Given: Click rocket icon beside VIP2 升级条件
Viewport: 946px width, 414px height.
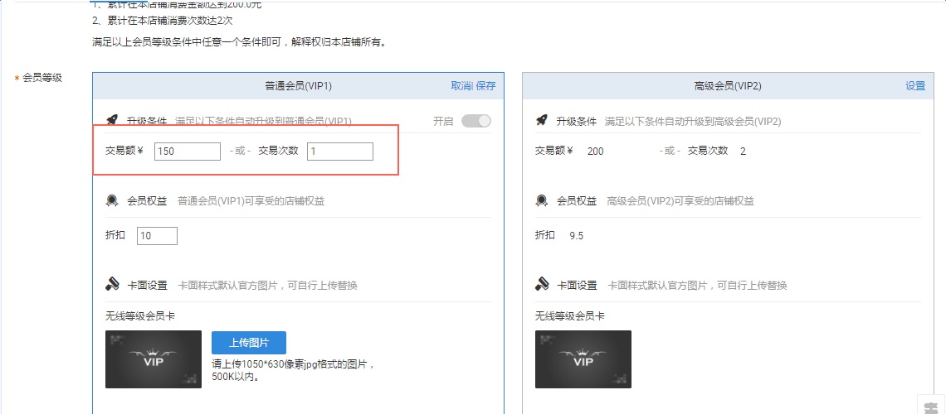Looking at the screenshot, I should pos(541,121).
